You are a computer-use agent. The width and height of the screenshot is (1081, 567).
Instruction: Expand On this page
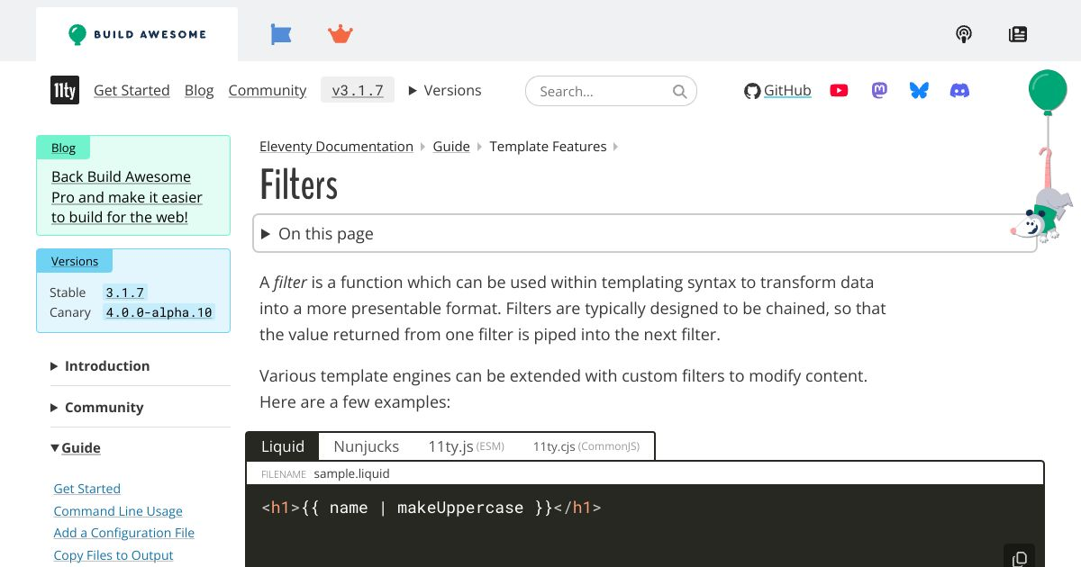645,233
